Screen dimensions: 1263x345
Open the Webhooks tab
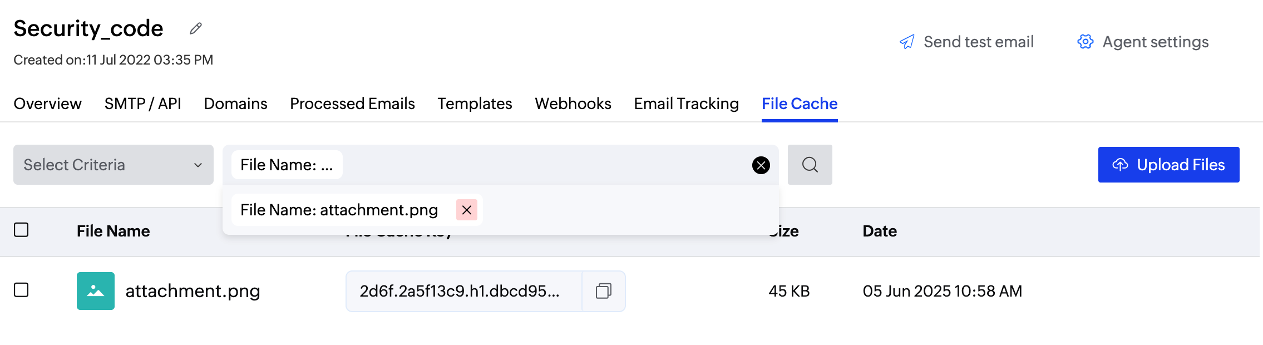tap(573, 103)
